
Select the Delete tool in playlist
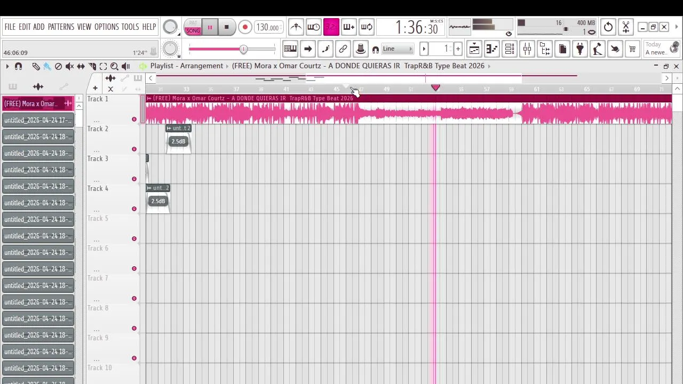click(58, 66)
